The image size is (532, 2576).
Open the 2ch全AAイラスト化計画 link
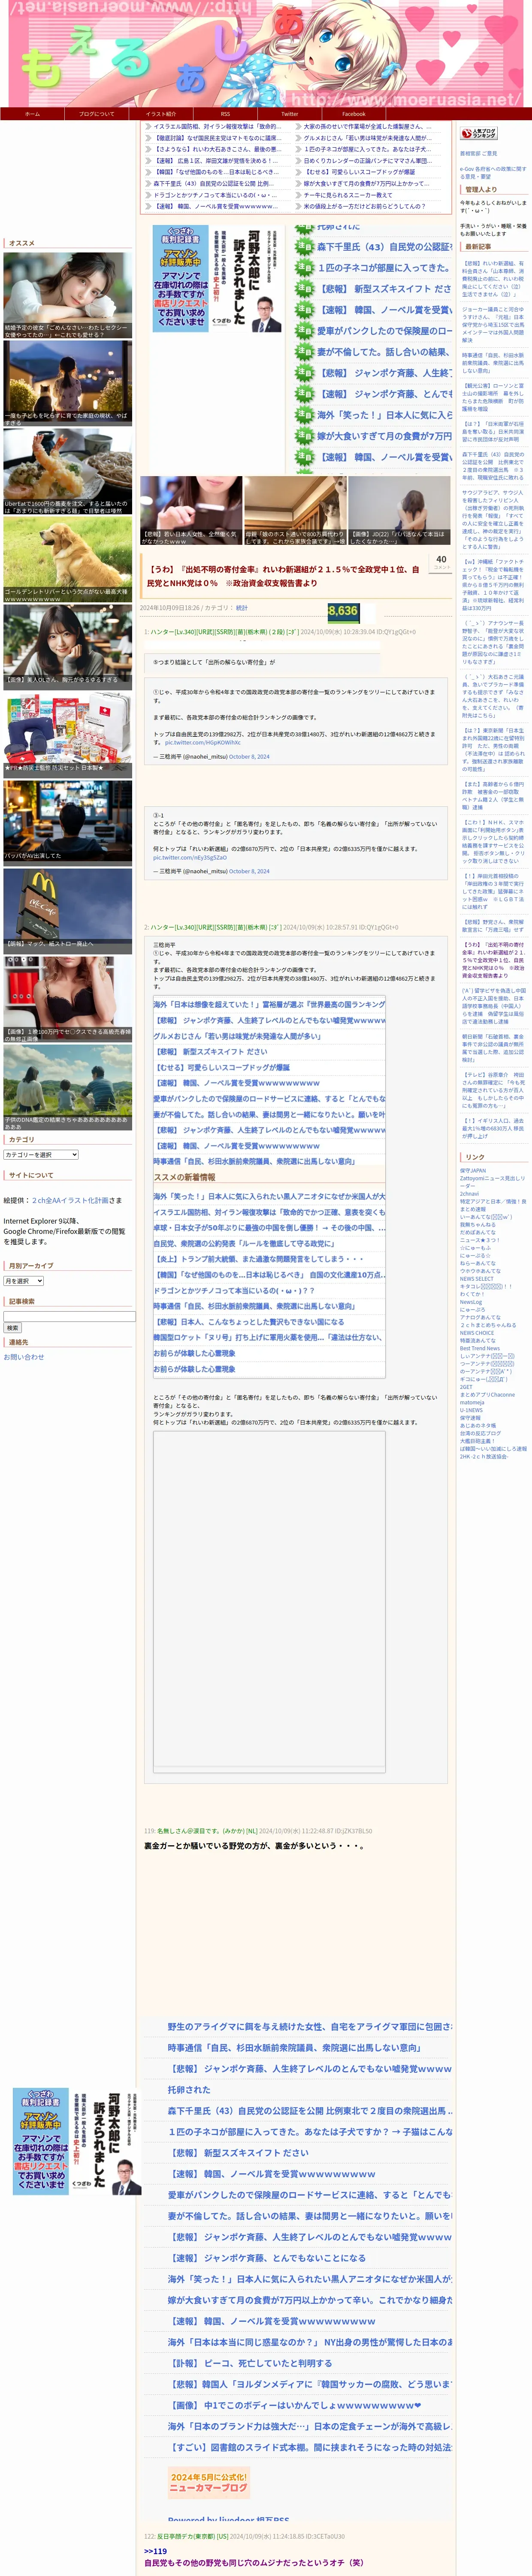[70, 1200]
